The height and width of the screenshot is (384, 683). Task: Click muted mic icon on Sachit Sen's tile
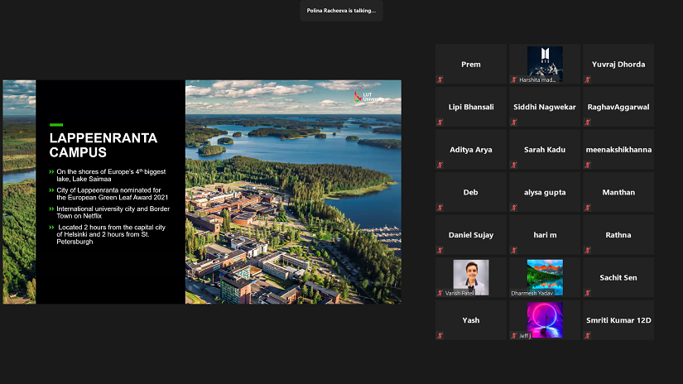[587, 293]
